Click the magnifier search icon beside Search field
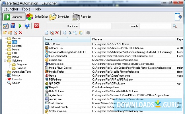The height and width of the screenshot is (114, 185). (175, 26)
